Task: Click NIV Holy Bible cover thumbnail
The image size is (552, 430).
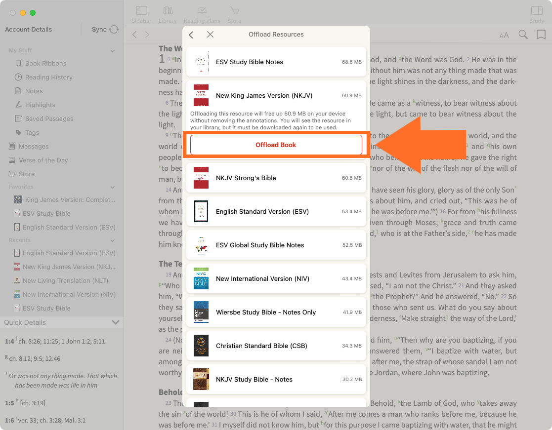Action: [x=201, y=278]
